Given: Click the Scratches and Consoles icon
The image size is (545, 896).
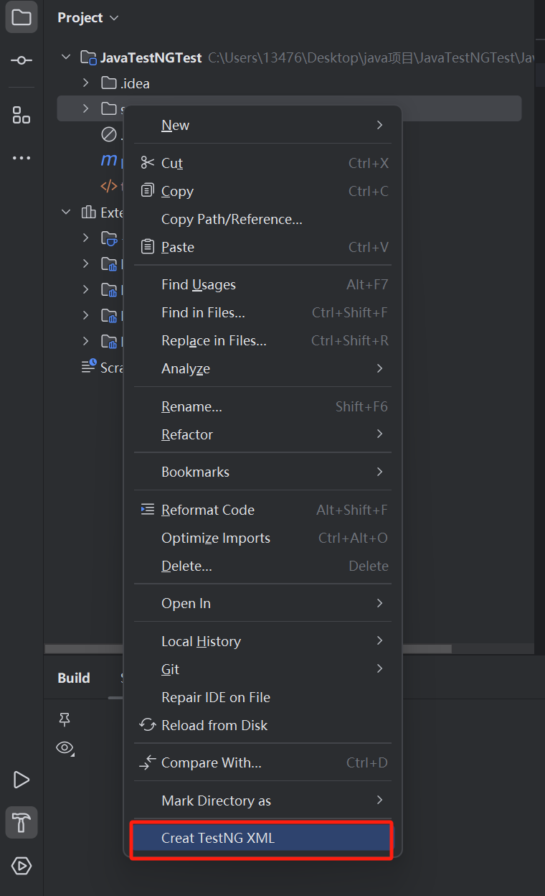Looking at the screenshot, I should point(88,367).
